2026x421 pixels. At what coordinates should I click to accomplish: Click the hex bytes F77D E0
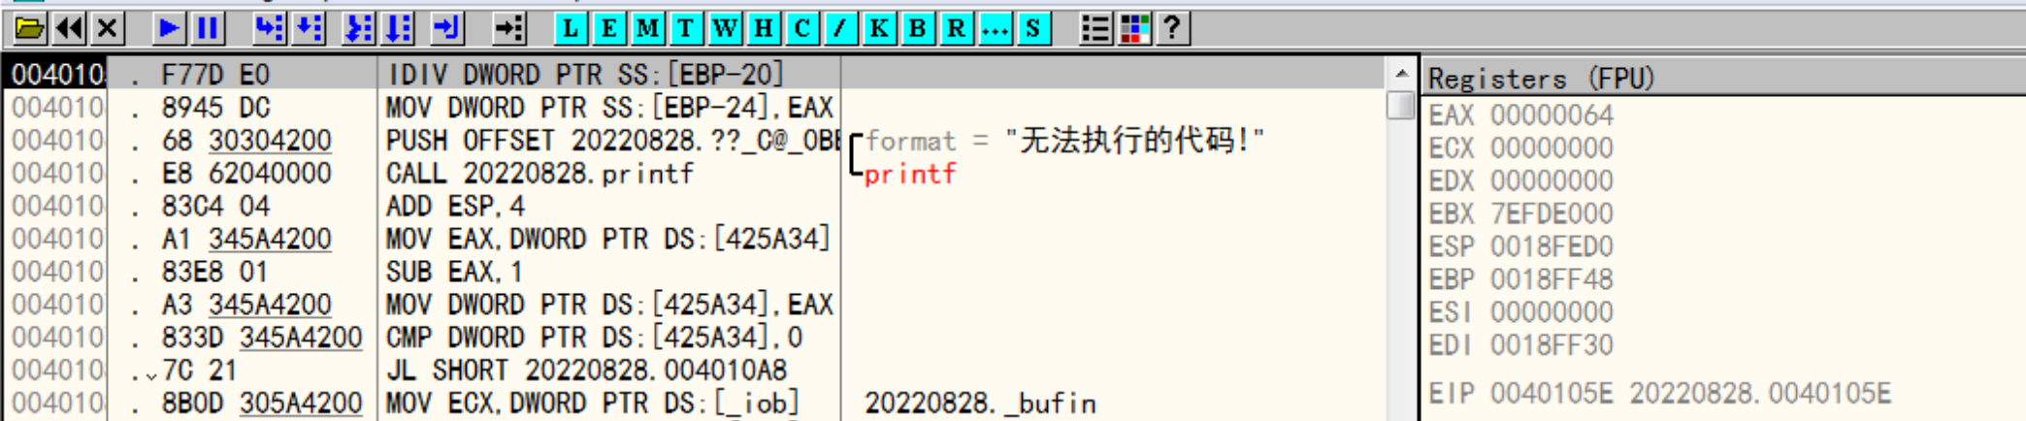pos(215,74)
